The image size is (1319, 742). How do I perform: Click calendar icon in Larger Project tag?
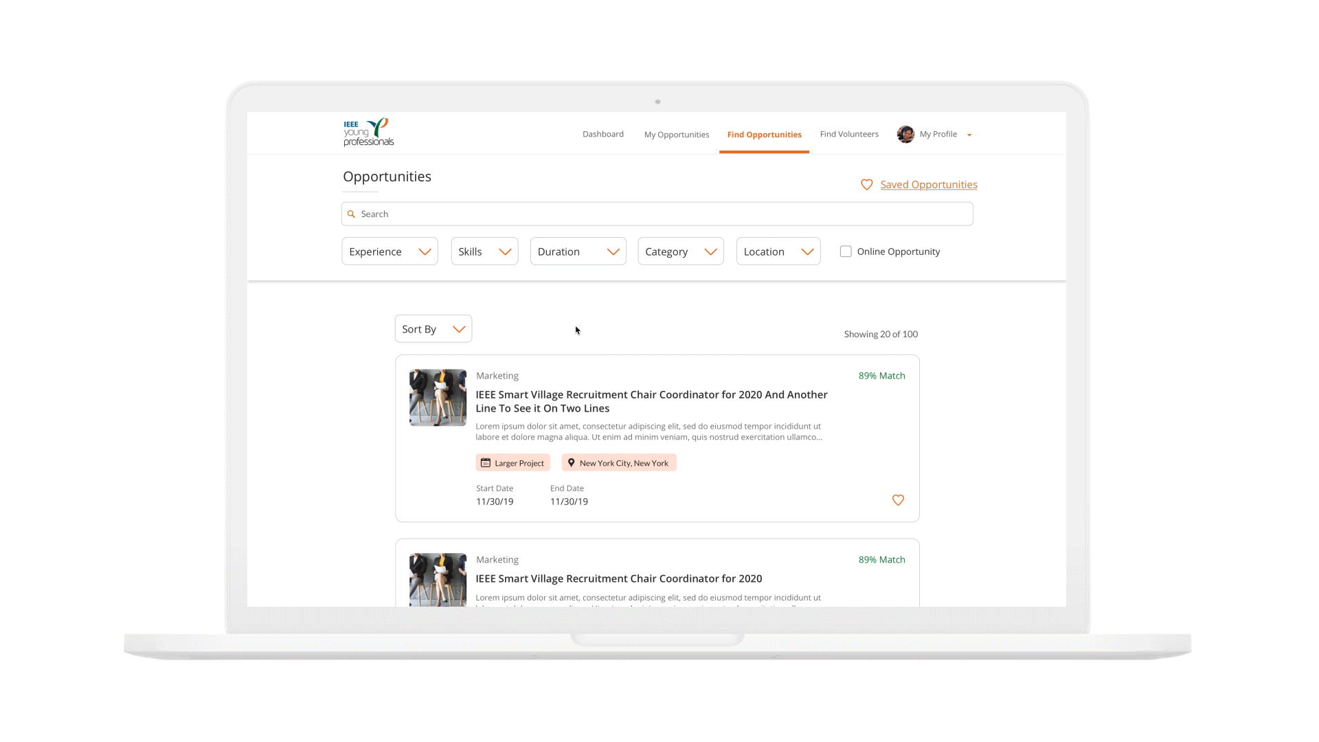click(x=486, y=463)
